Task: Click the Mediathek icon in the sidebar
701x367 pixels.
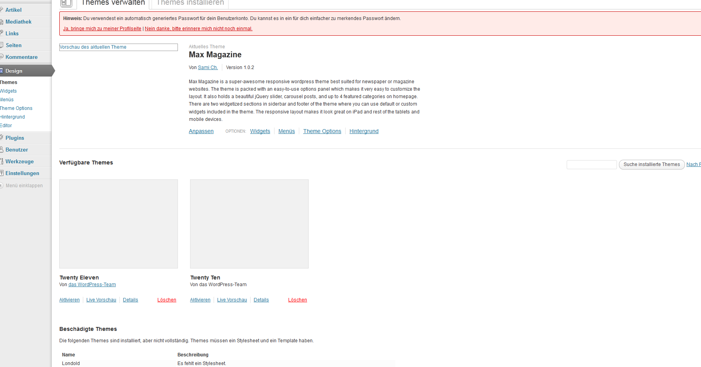Action: tap(2, 22)
